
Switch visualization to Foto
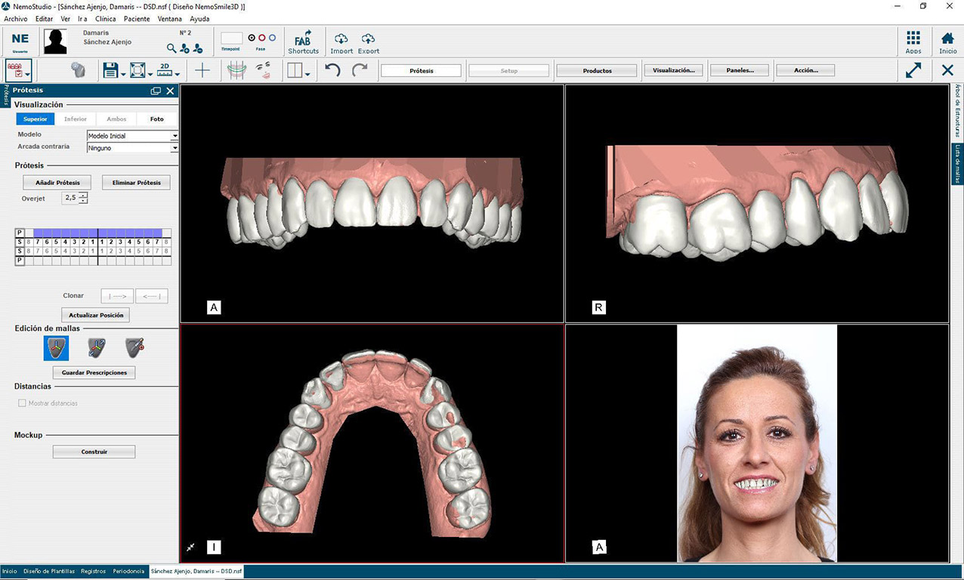click(x=157, y=119)
